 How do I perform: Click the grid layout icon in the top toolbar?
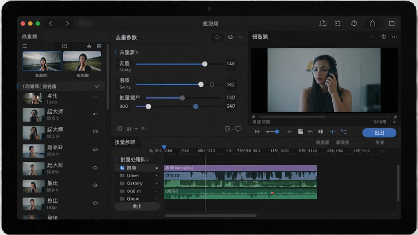(338, 23)
